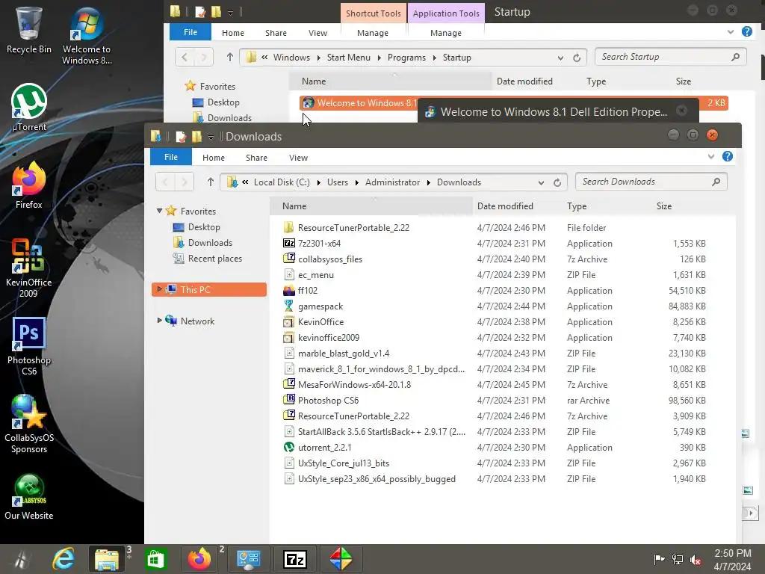Open CollabSysOS Sponsors desktop shortcut
Viewport: 765px width, 574px height.
pos(29,425)
